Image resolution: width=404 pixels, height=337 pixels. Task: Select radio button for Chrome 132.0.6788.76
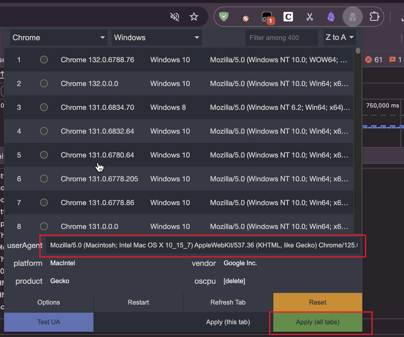[44, 60]
